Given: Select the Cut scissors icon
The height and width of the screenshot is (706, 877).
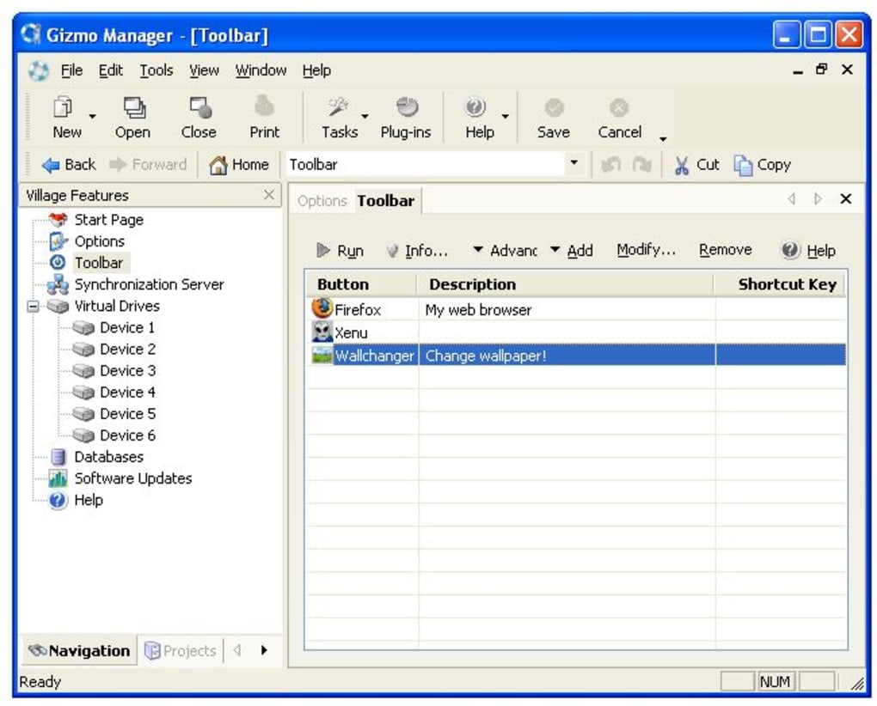Looking at the screenshot, I should (682, 166).
